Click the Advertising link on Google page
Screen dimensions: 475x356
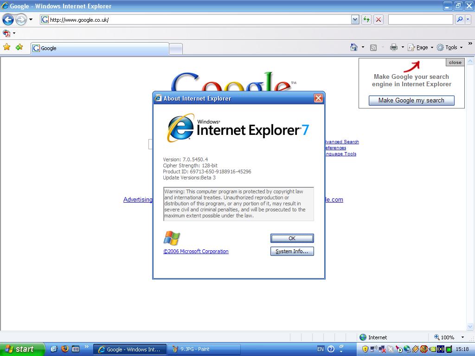tap(138, 199)
